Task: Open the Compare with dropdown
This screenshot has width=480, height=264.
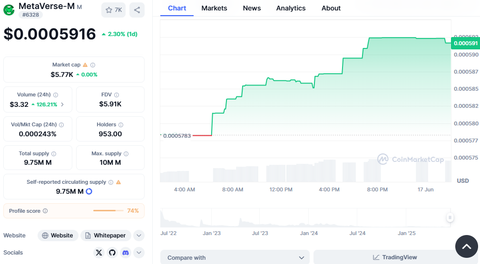Action: 235,257
